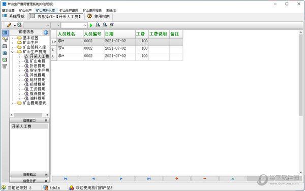Open the 基本设置 menu
305x191 pixels.
coord(8,11)
